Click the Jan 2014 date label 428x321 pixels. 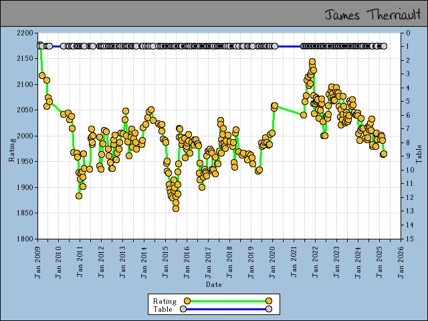(x=144, y=263)
